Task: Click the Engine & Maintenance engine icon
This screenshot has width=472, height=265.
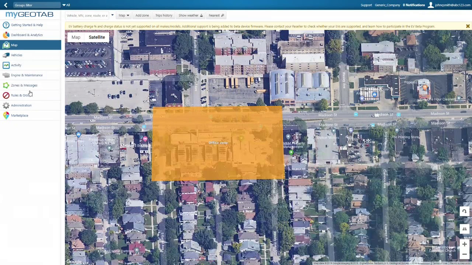Action: point(6,75)
